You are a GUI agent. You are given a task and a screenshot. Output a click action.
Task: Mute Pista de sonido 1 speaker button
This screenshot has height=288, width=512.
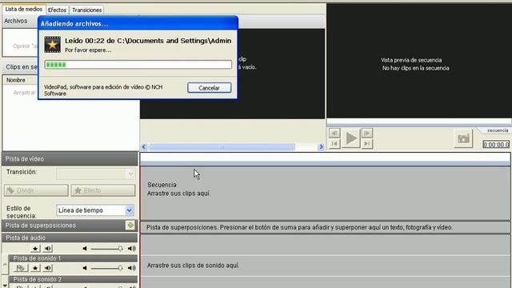pyautogui.click(x=48, y=268)
